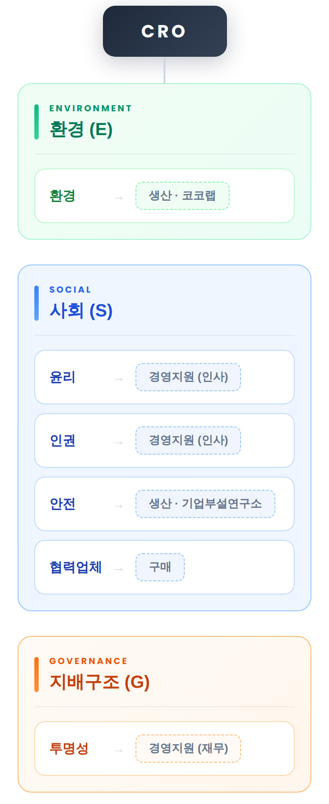329x804 pixels.
Task: Click the SOCIAL caption text
Action: click(x=70, y=290)
